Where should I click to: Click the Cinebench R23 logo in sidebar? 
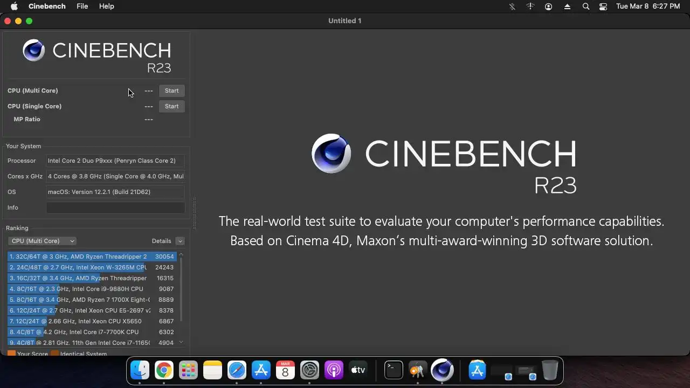pyautogui.click(x=97, y=56)
